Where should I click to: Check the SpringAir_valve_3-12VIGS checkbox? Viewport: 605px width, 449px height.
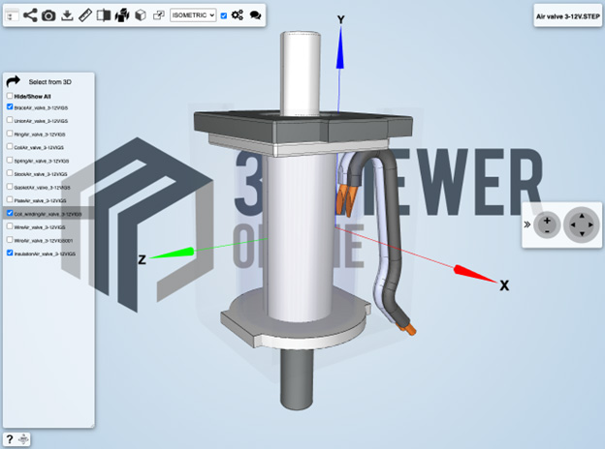[10, 160]
